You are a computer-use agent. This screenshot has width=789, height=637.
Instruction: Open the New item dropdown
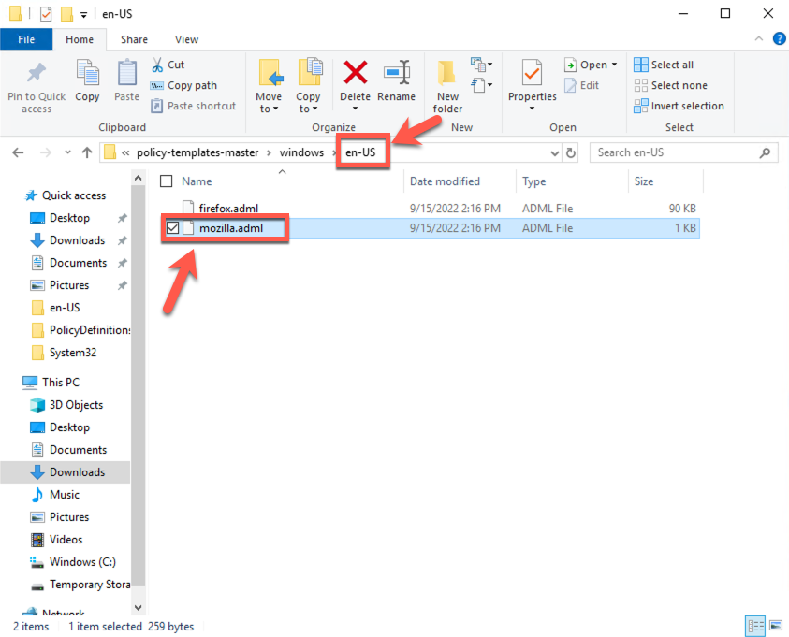click(482, 65)
